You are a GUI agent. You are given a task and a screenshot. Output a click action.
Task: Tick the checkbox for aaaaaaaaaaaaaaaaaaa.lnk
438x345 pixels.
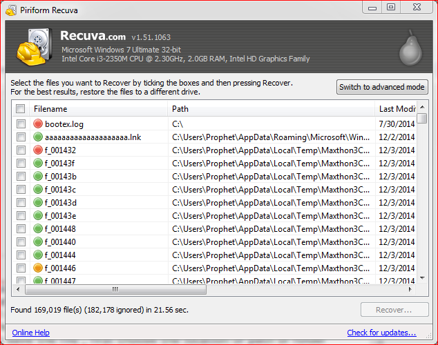click(21, 137)
